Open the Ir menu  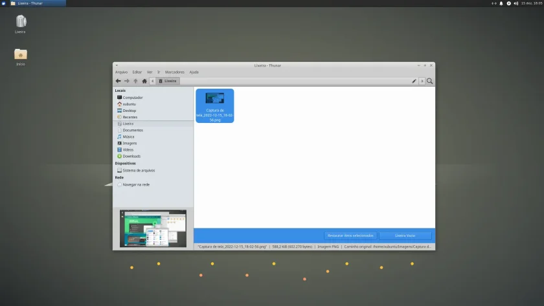point(159,72)
